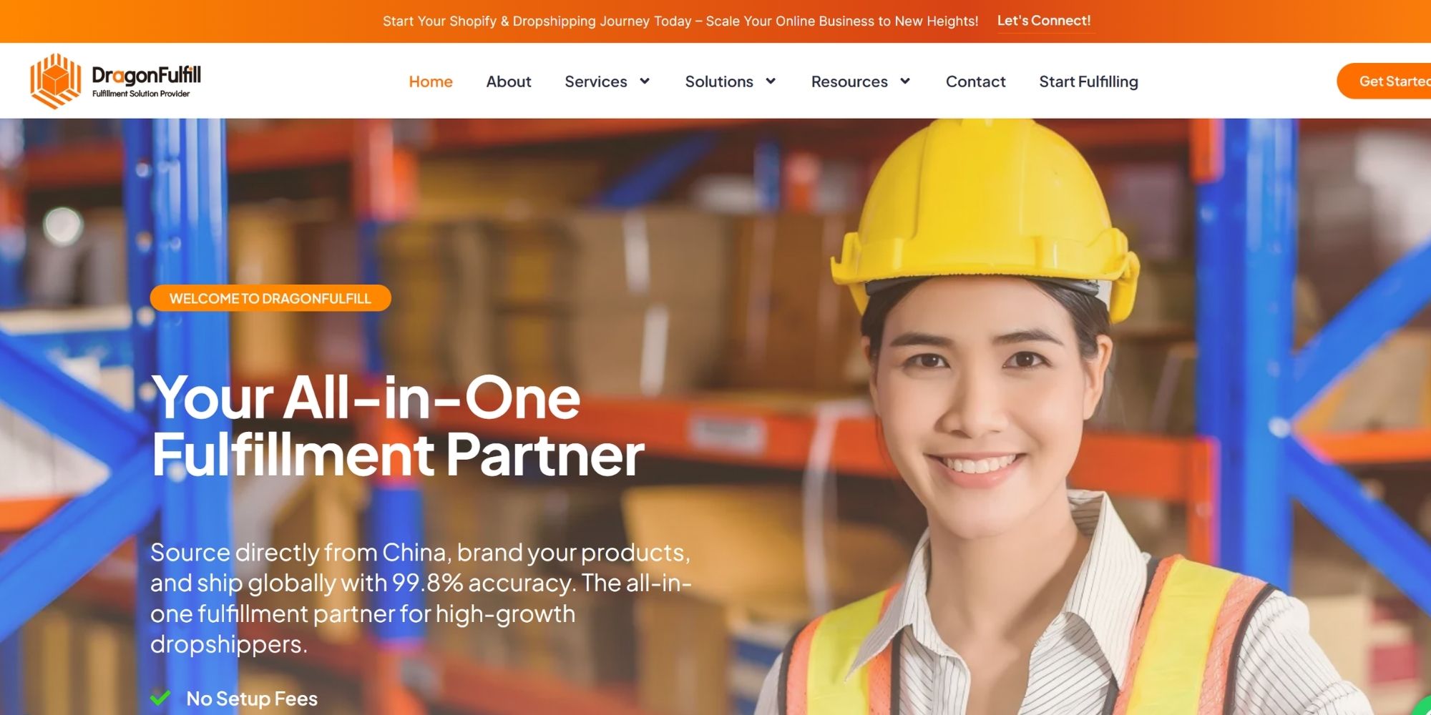
Task: Click the DragonFulfill brand name text
Action: 147,75
